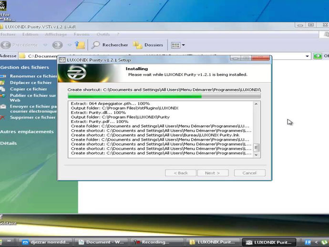Expand the Détails section
329x247 pixels.
click(9, 144)
